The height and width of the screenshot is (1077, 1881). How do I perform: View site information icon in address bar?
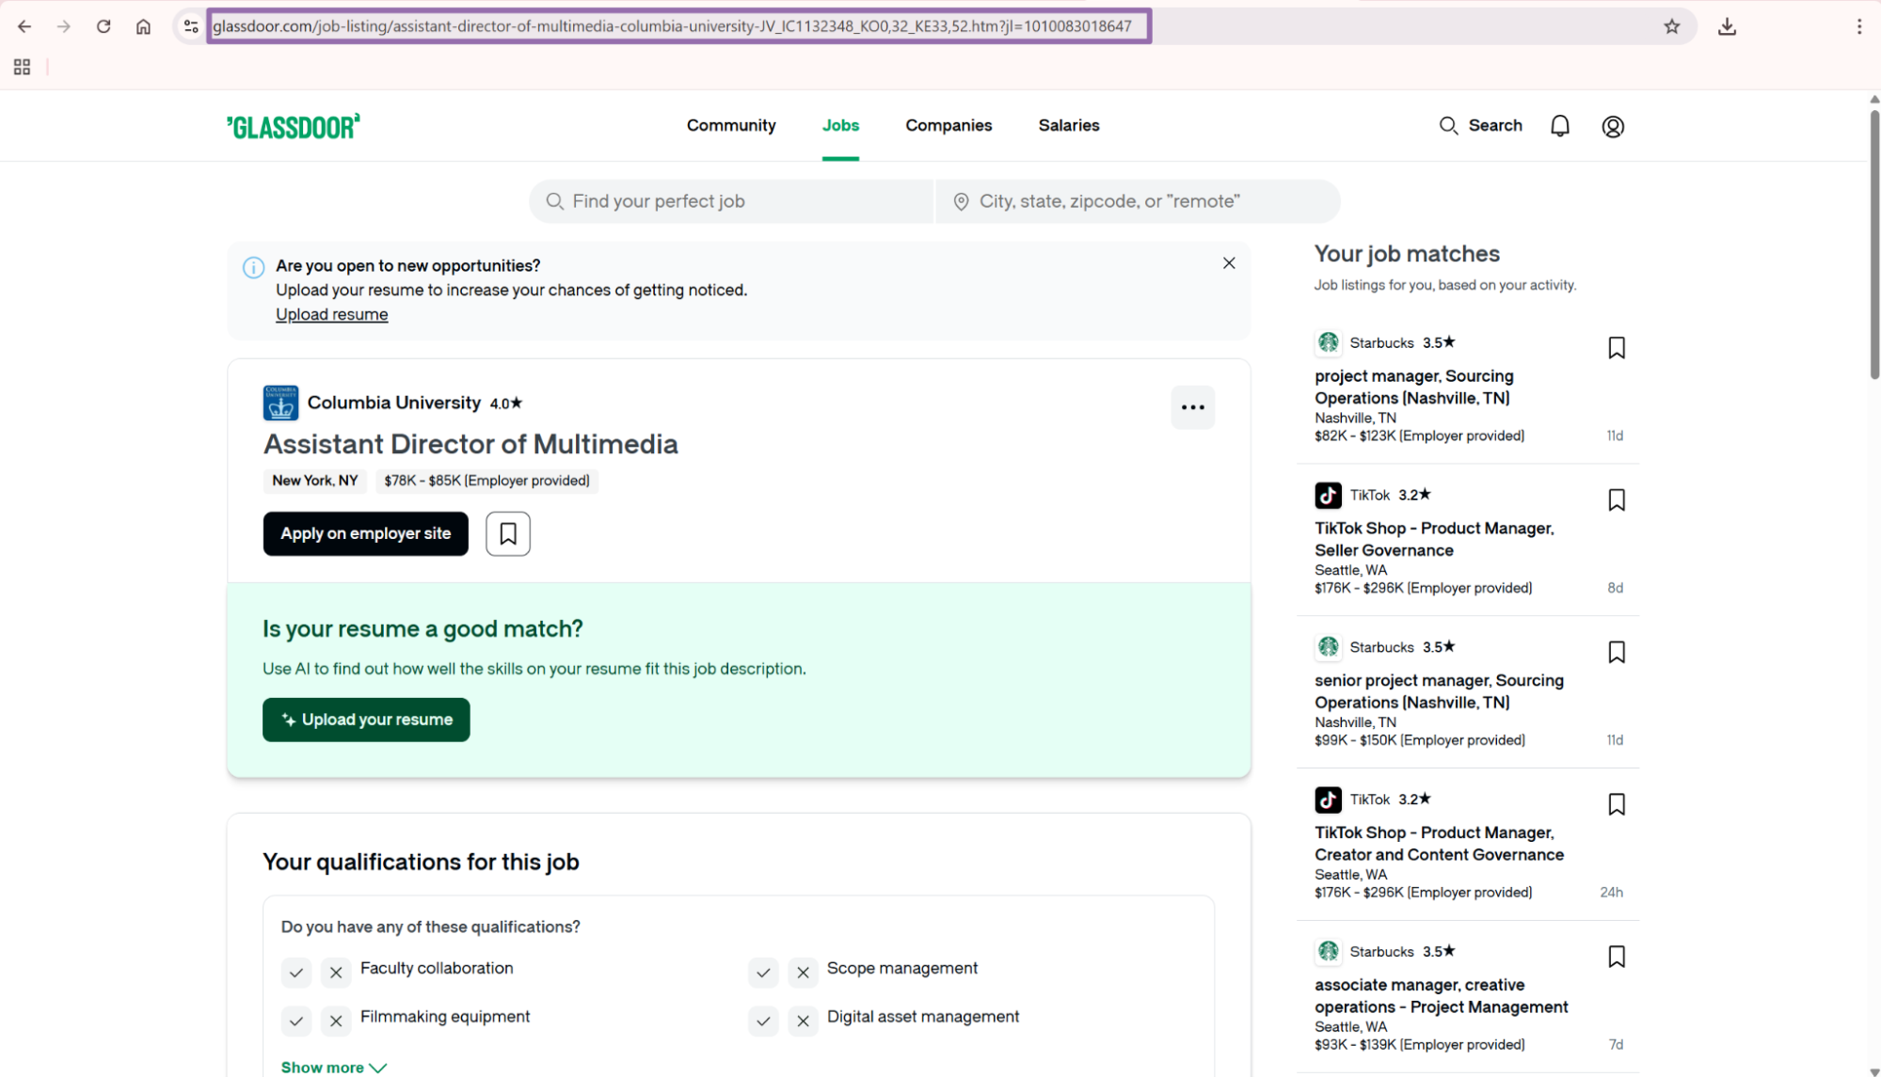[x=191, y=26]
